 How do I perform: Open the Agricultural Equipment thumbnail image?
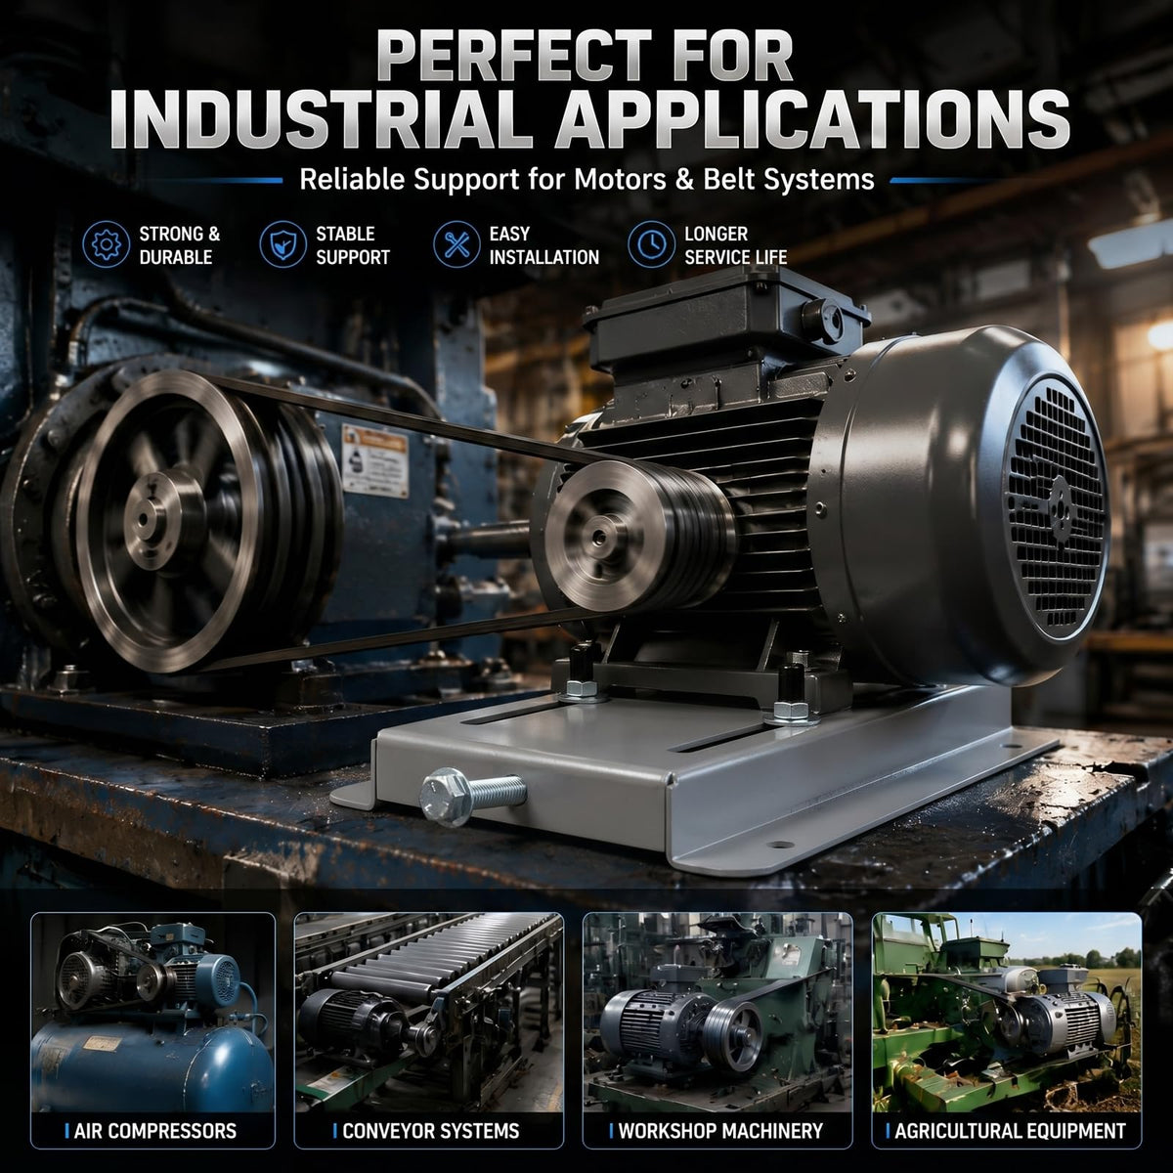1007,1030
